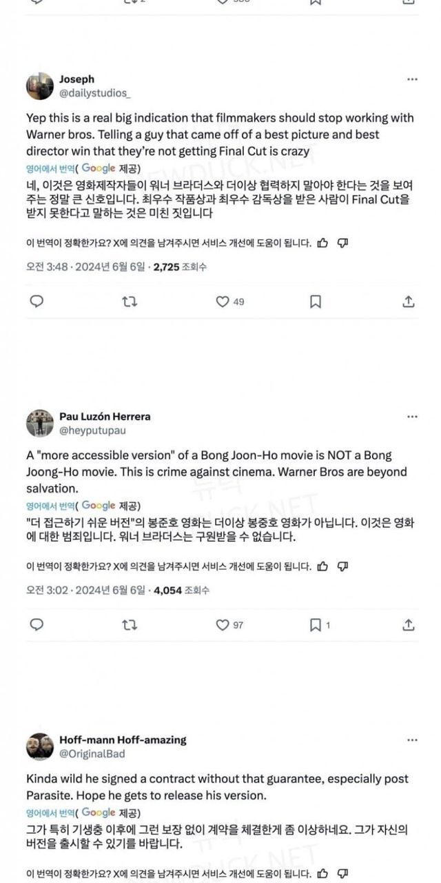Open more options on Hoff-mann's tweet
Screen dimensions: 441x883
(x=412, y=740)
